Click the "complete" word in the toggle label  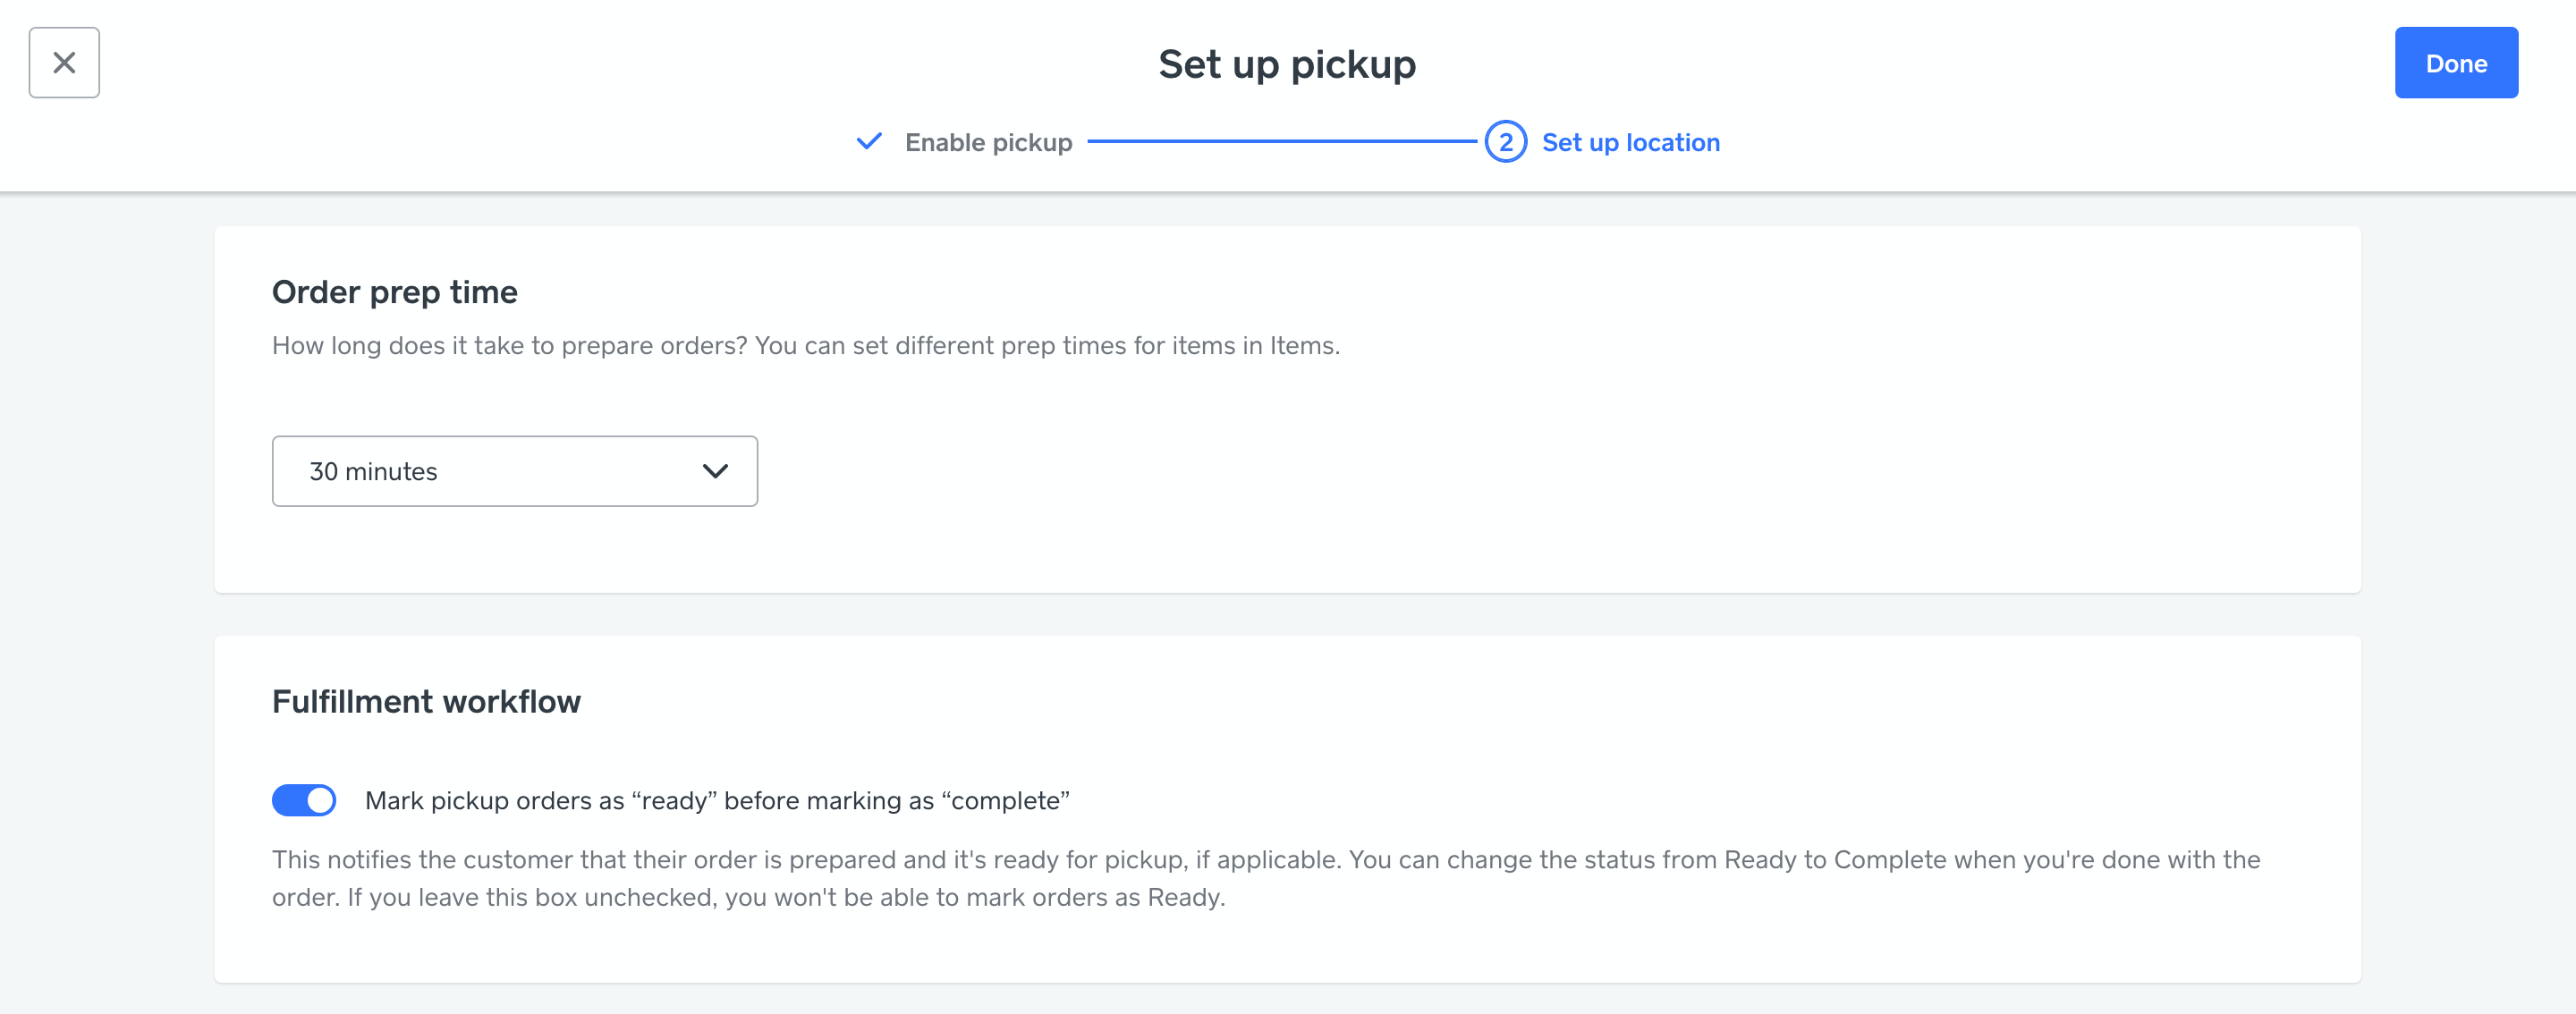pyautogui.click(x=1006, y=801)
